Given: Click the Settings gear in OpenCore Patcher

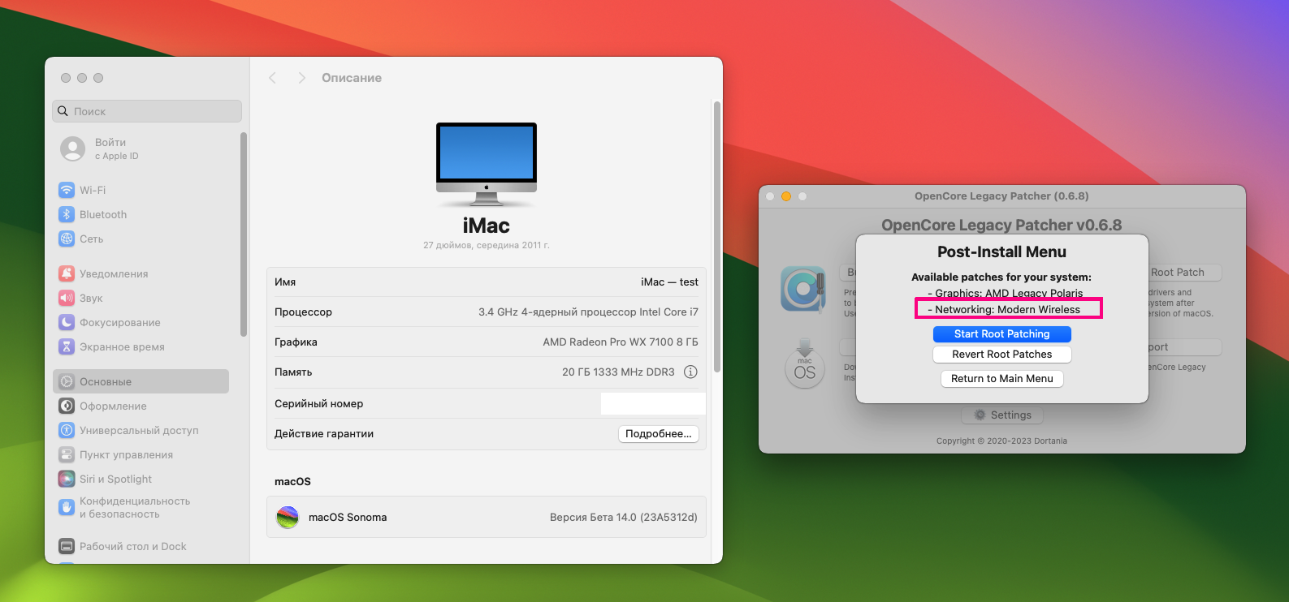Looking at the screenshot, I should 980,415.
